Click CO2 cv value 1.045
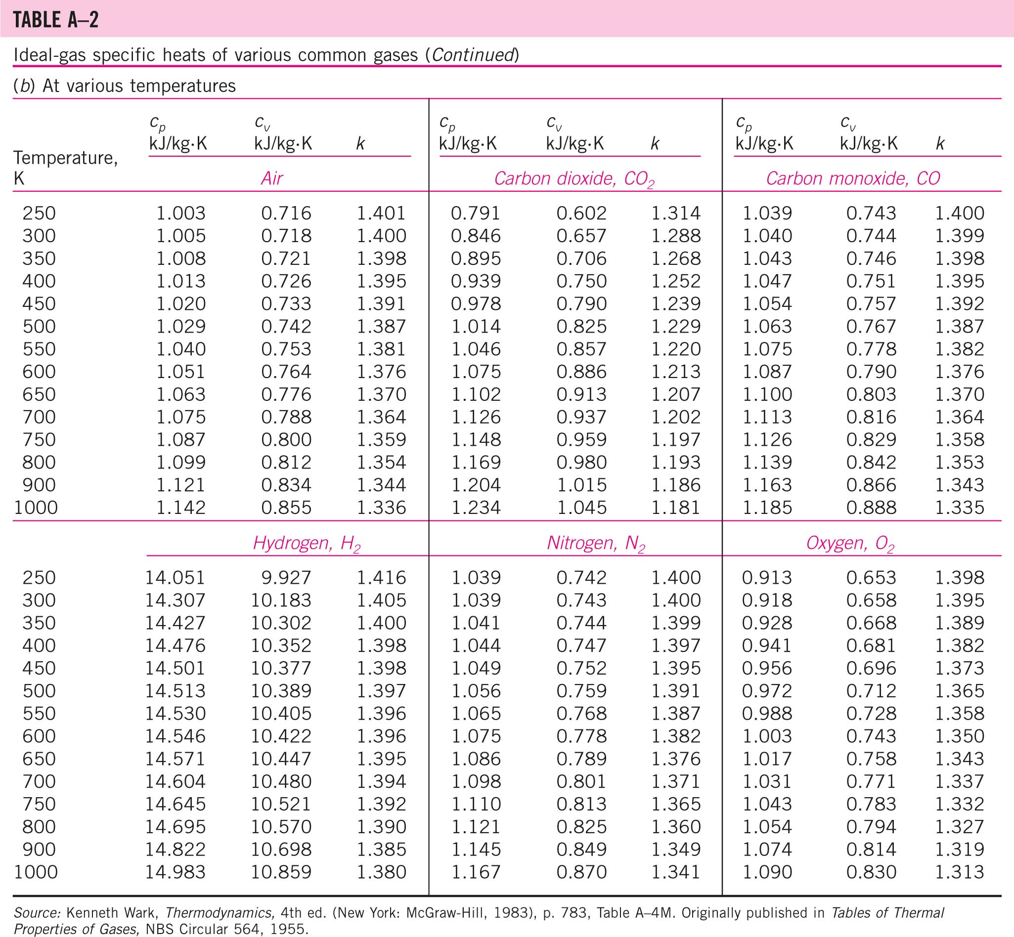This screenshot has height=937, width=1014. coord(581,507)
